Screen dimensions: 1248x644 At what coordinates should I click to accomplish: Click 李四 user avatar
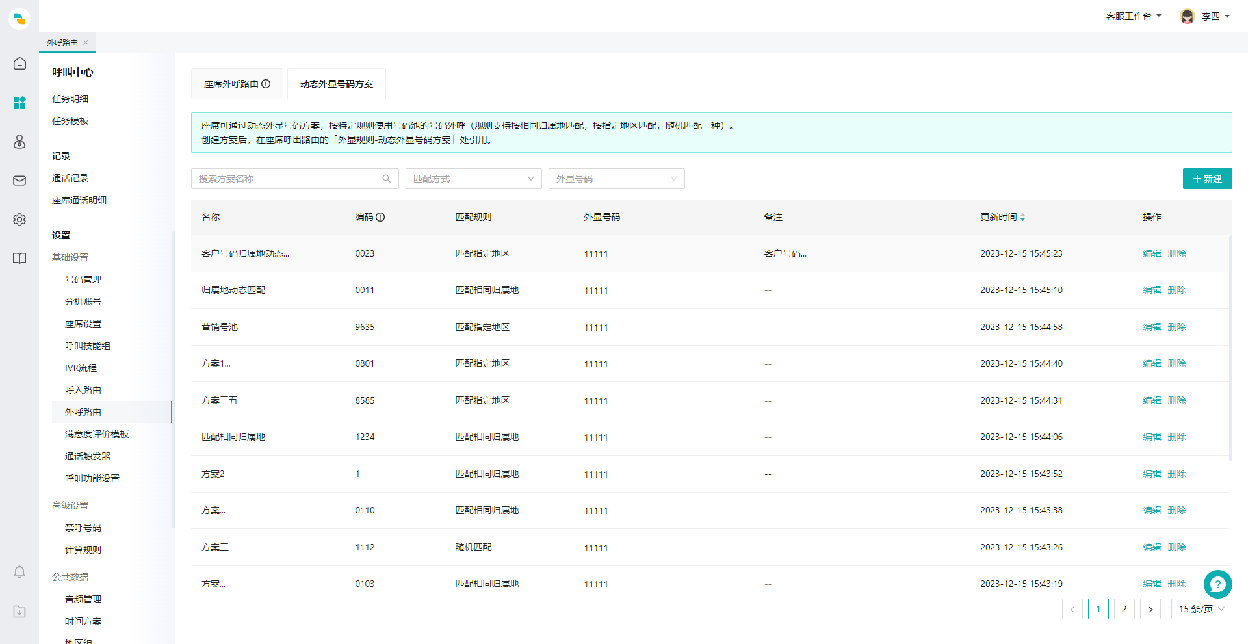click(x=1188, y=16)
